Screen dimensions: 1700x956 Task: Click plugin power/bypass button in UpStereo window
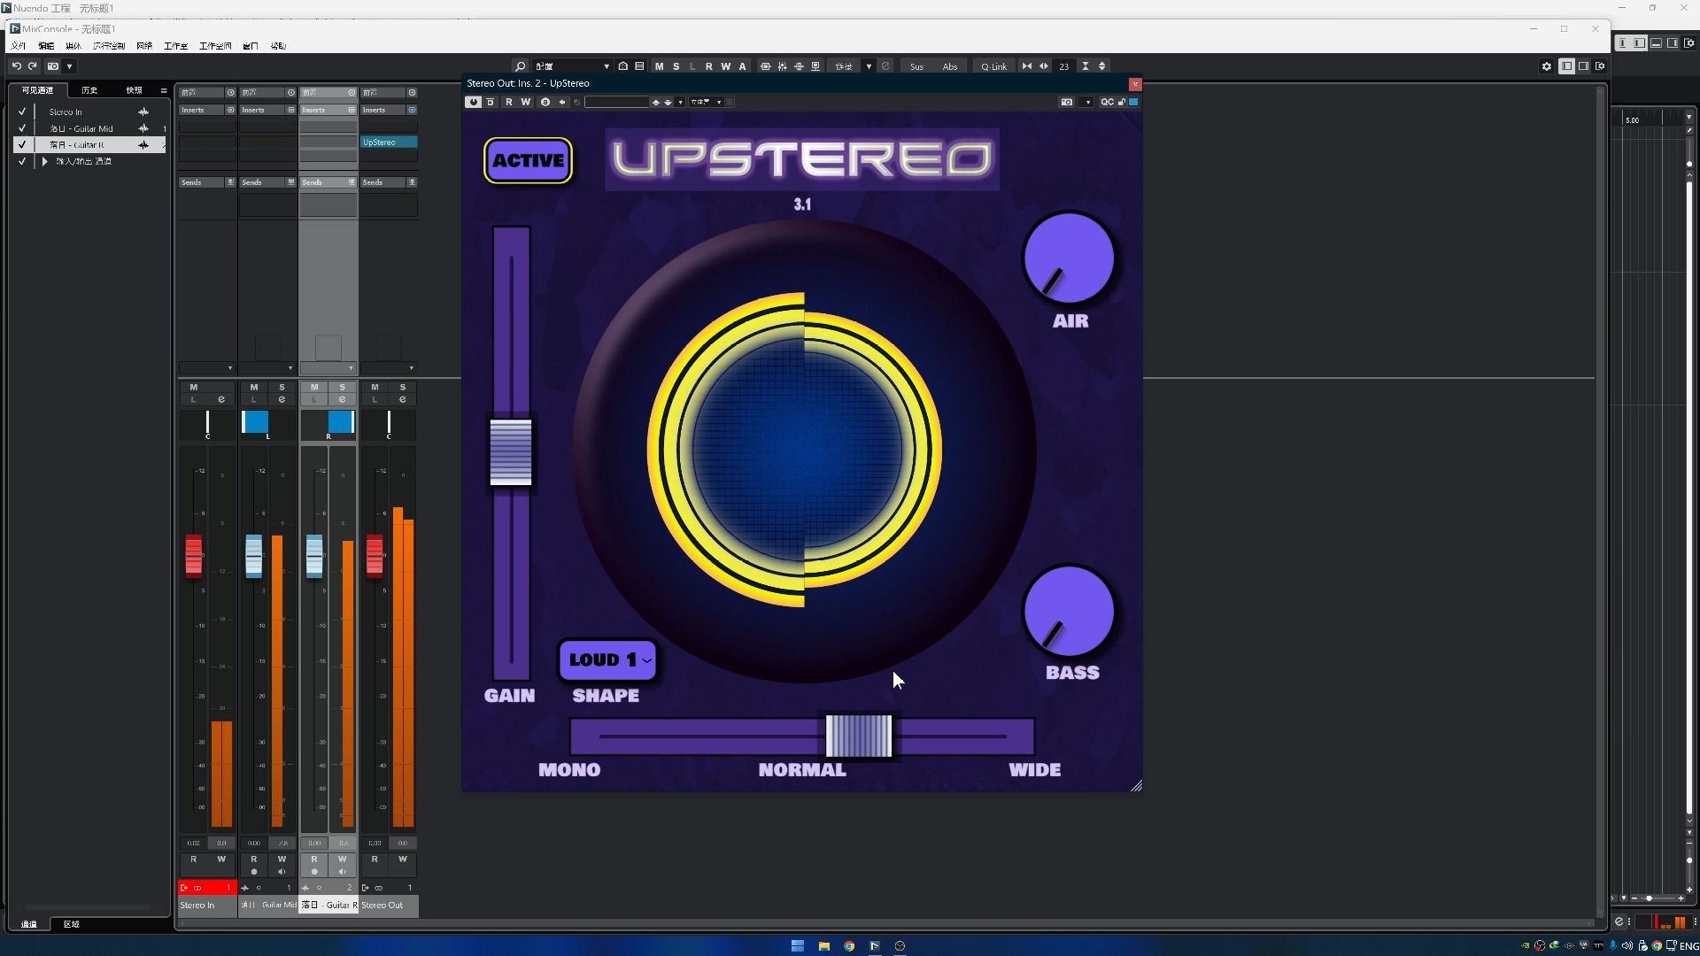(474, 103)
